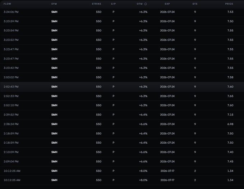Sort by the SYM column header

pyautogui.click(x=54, y=4)
